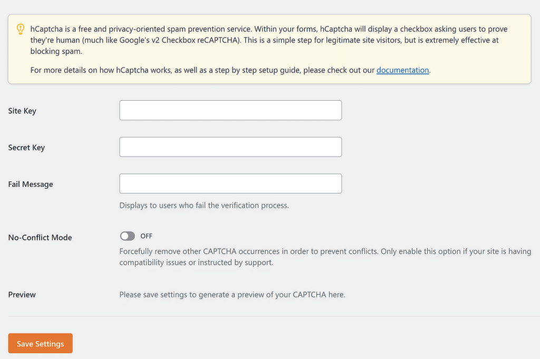This screenshot has width=540, height=359.
Task: Disable No-Conflict Mode using its switch
Action: (128, 236)
